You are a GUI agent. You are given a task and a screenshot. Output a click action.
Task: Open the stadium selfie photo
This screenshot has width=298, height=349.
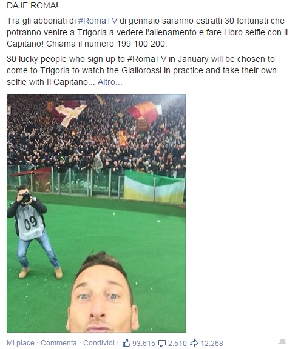coord(96,213)
